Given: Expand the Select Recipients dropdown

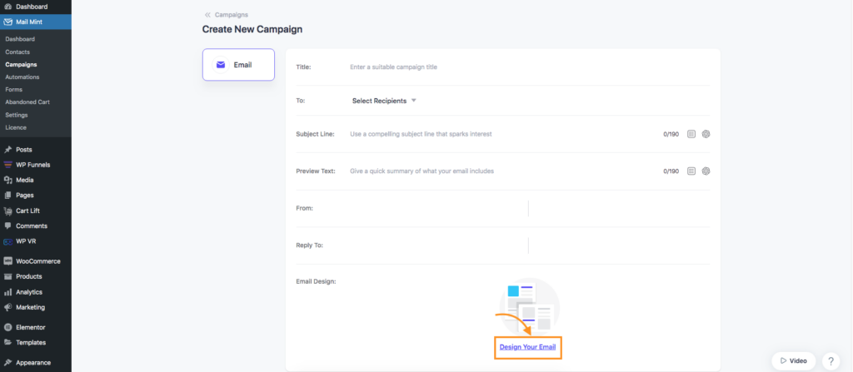Looking at the screenshot, I should 384,101.
